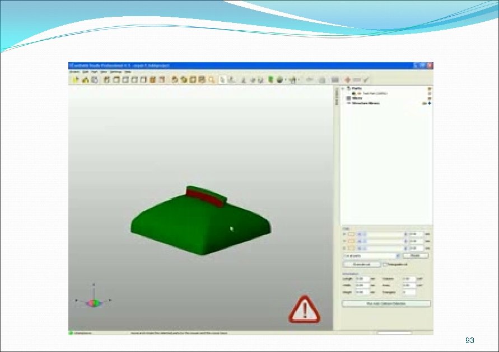Click the Reset button in the Cuts panel
The width and height of the screenshot is (499, 352).
[416, 255]
